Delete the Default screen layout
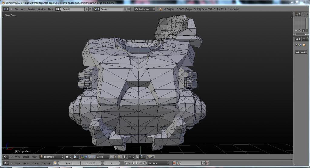The width and height of the screenshot is (310, 168). [90, 9]
